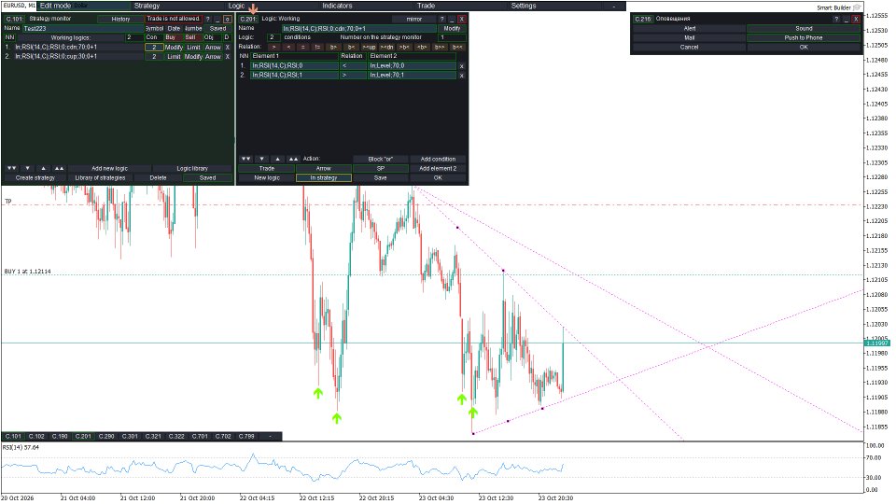Viewport: 896px width, 504px height.
Task: Click help question mark in Logic panel
Action: coord(441,19)
